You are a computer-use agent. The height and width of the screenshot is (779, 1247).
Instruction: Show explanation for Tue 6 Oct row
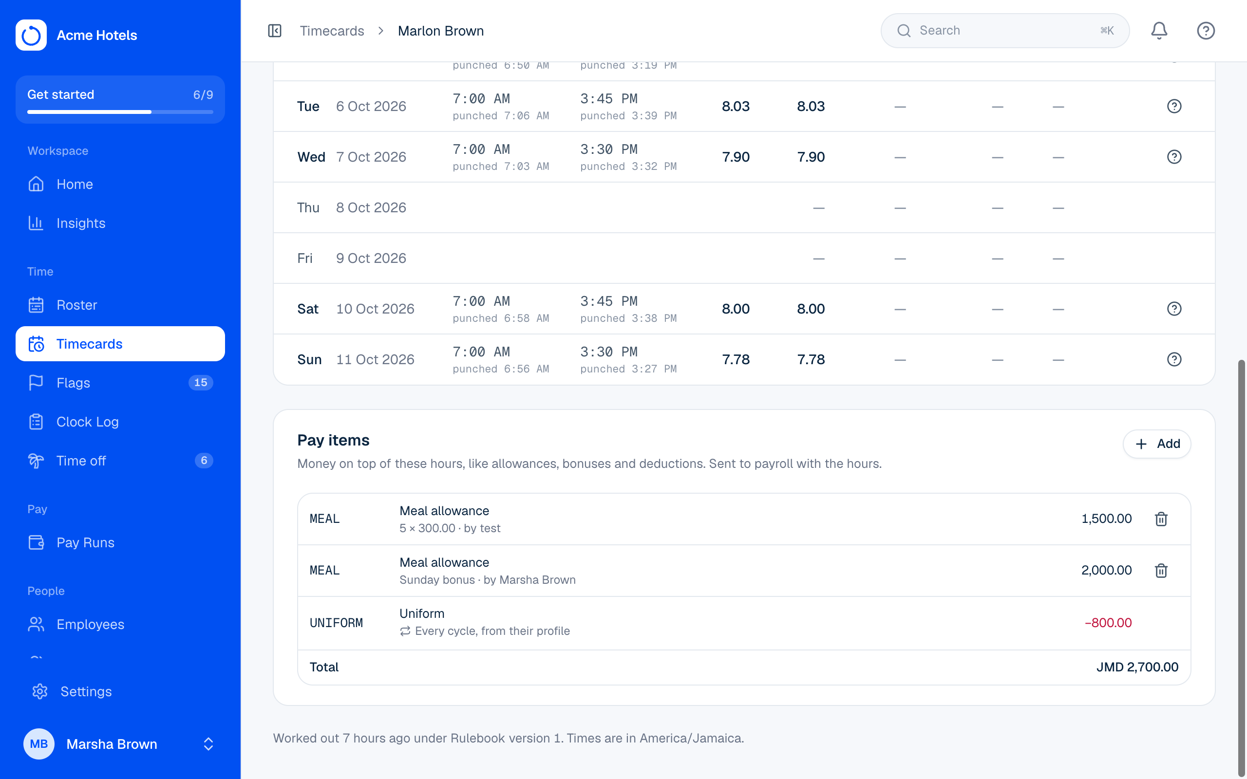coord(1174,106)
